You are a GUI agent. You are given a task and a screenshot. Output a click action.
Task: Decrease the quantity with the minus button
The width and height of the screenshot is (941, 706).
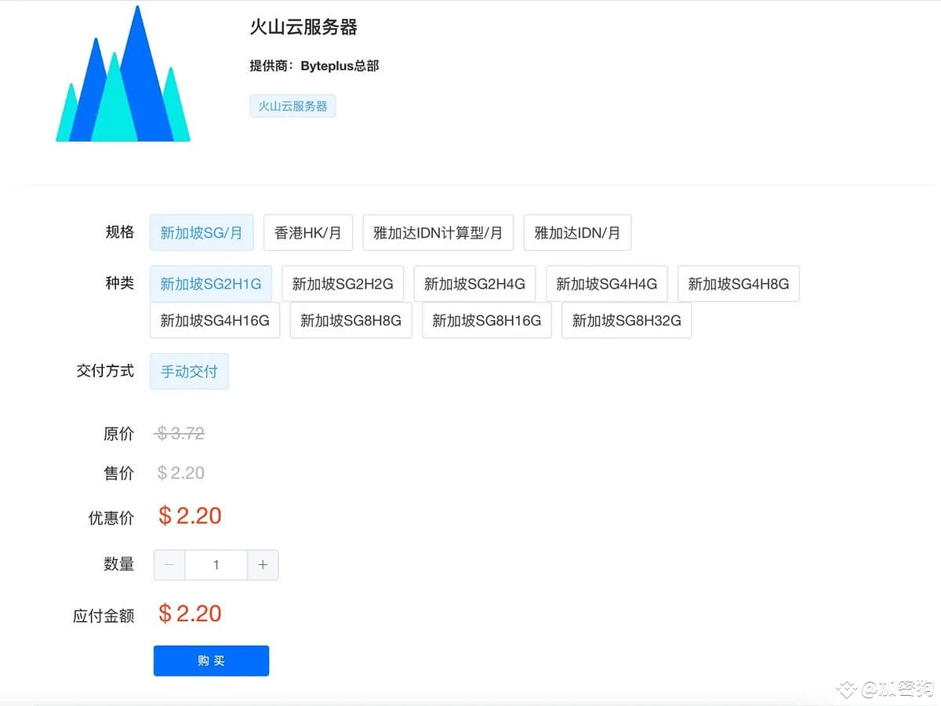[x=169, y=564]
